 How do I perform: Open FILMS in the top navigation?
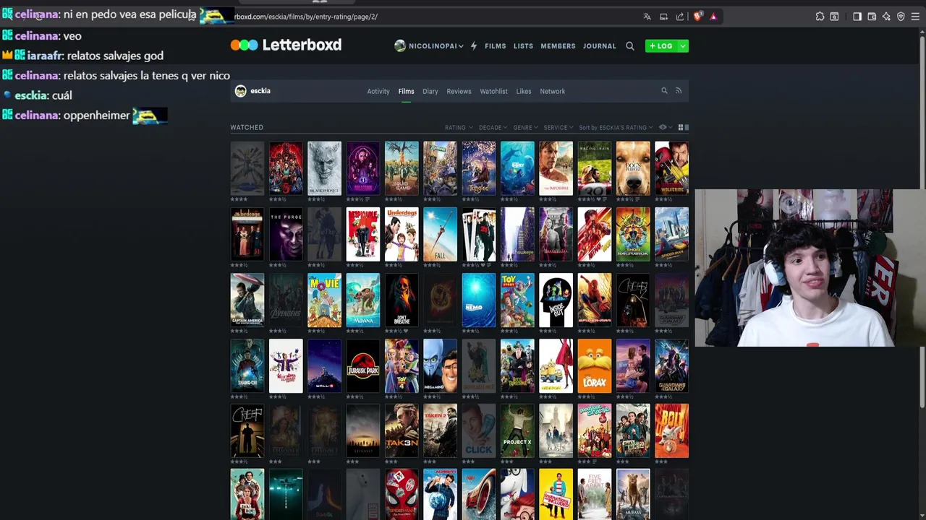click(x=496, y=45)
